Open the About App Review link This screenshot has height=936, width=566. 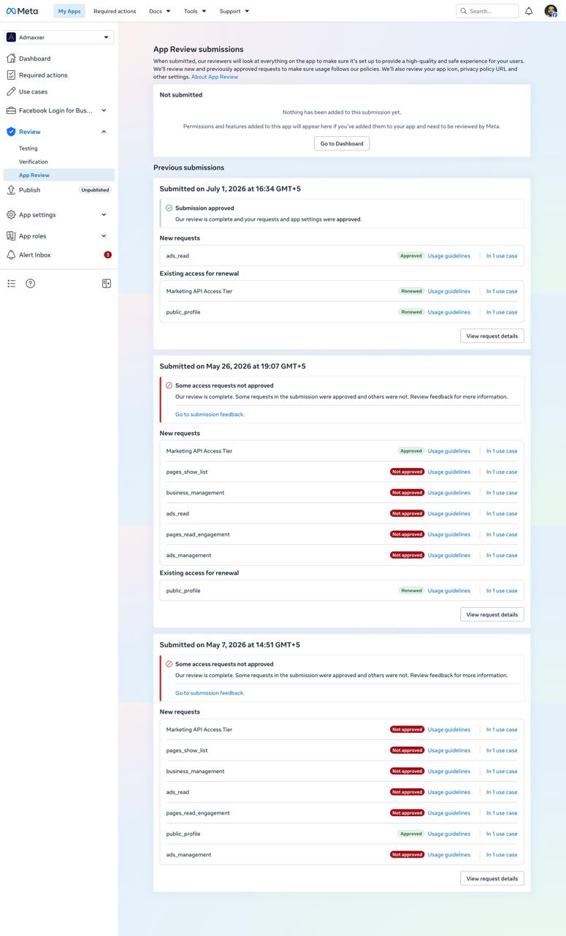tap(215, 77)
